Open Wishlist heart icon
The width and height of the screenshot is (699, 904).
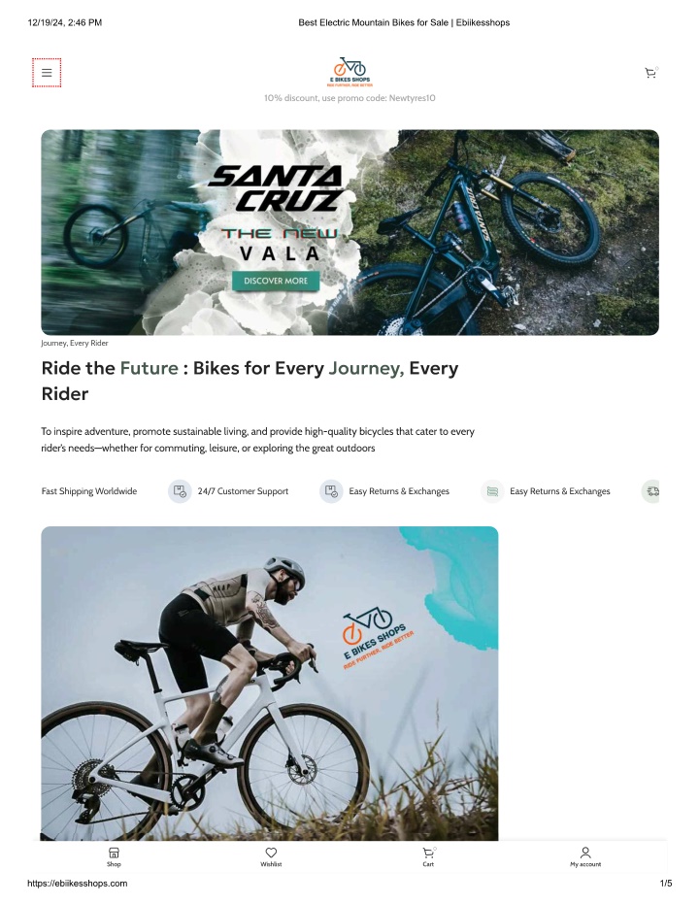[271, 856]
